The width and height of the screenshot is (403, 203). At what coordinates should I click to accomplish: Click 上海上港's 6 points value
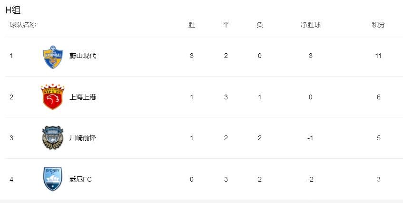click(379, 97)
